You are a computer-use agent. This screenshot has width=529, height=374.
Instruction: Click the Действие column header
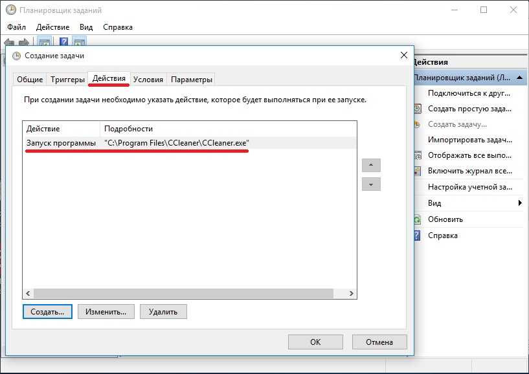pyautogui.click(x=62, y=129)
